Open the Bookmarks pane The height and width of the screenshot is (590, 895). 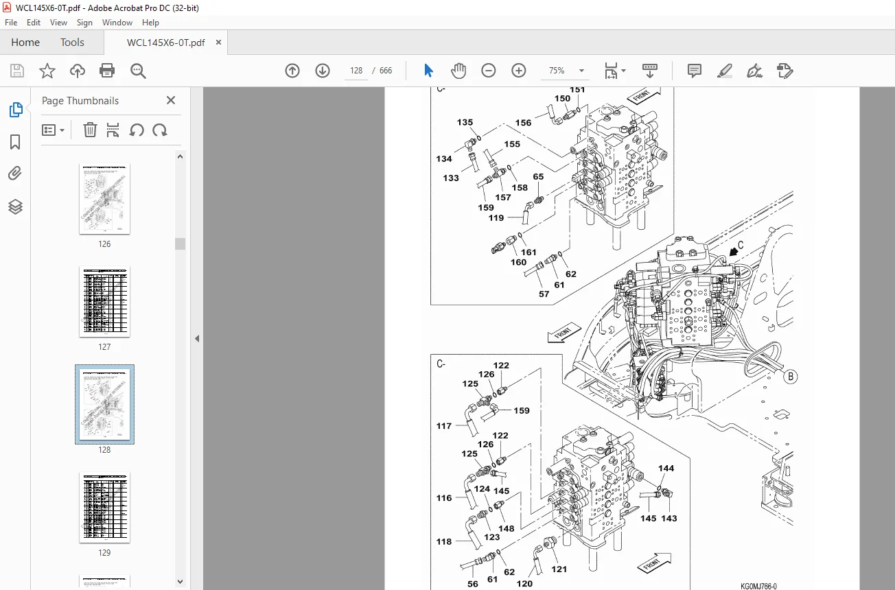point(15,142)
